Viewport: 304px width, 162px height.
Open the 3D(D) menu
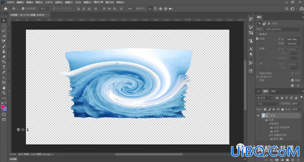(x=78, y=2)
